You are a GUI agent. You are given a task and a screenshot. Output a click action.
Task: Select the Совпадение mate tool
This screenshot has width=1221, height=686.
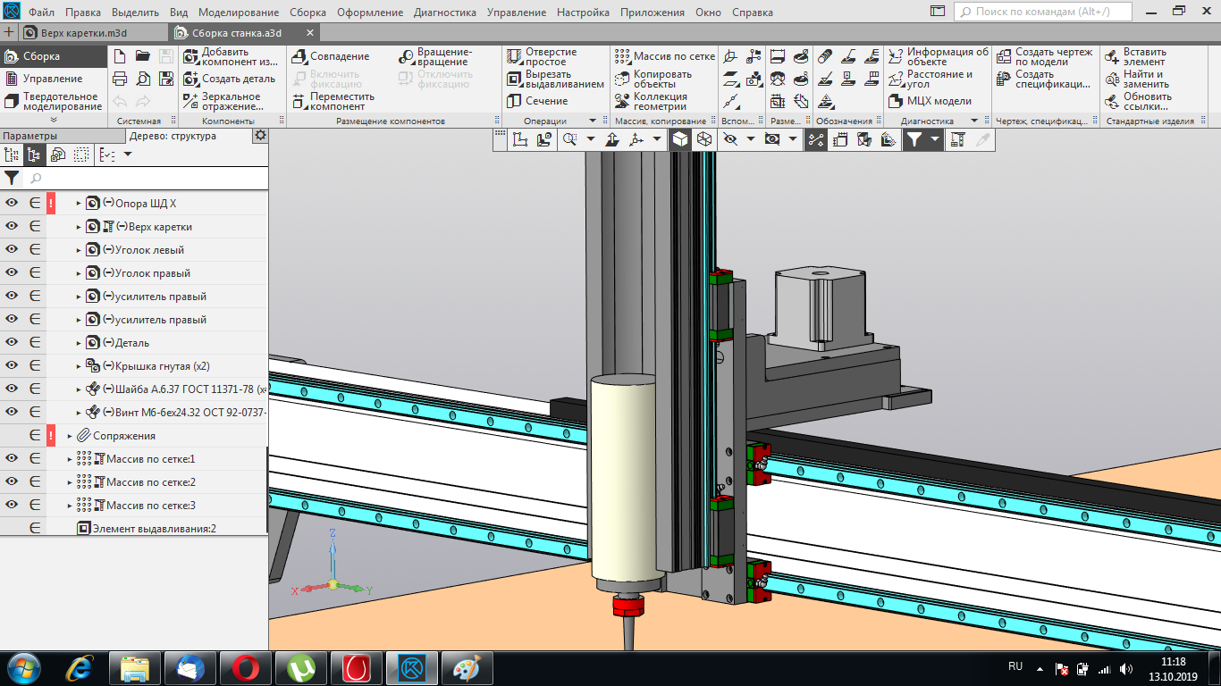tap(299, 56)
